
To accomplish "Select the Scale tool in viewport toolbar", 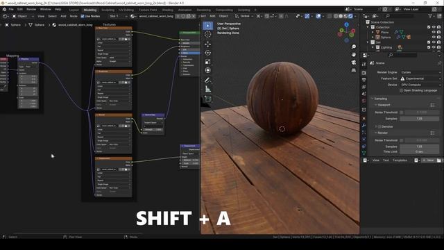I will coord(208,62).
